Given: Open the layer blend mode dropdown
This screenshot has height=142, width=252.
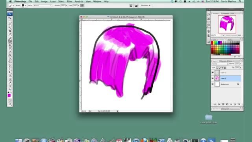Looking at the screenshot, I should 220,64.
